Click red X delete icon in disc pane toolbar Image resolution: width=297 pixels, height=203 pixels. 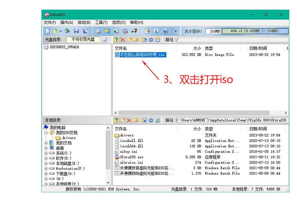click(x=123, y=40)
